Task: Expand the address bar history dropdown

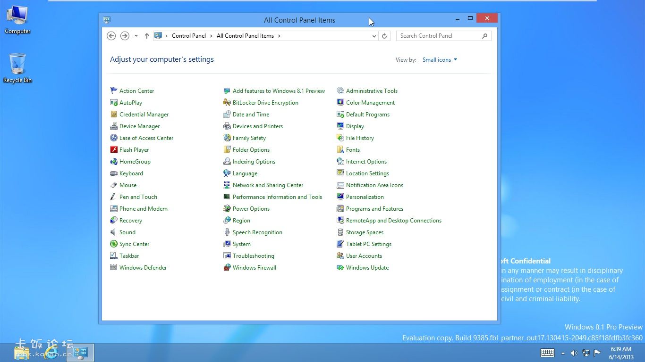Action: 374,36
